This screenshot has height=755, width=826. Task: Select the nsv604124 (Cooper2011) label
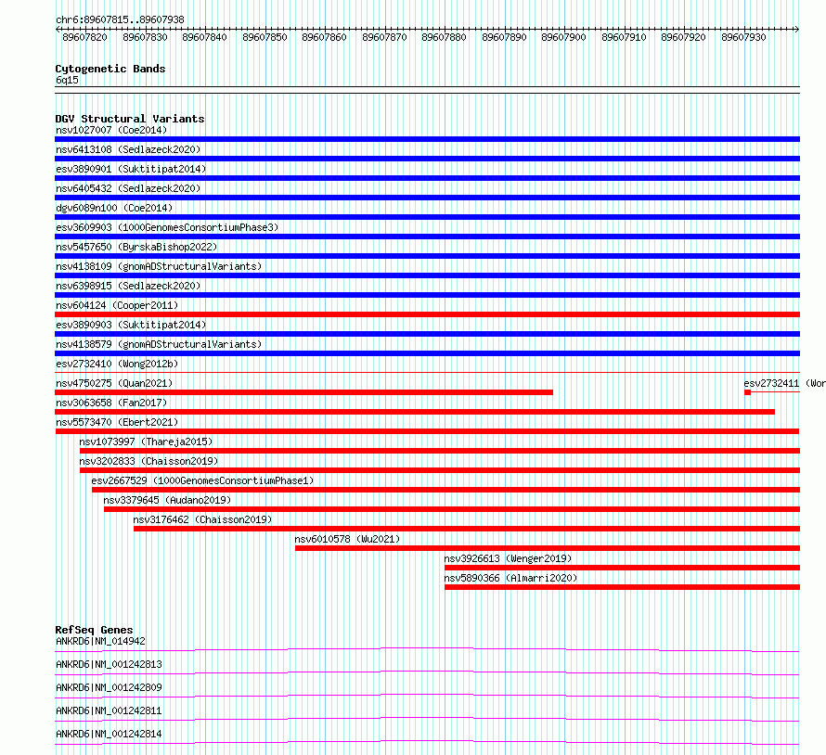pos(117,305)
